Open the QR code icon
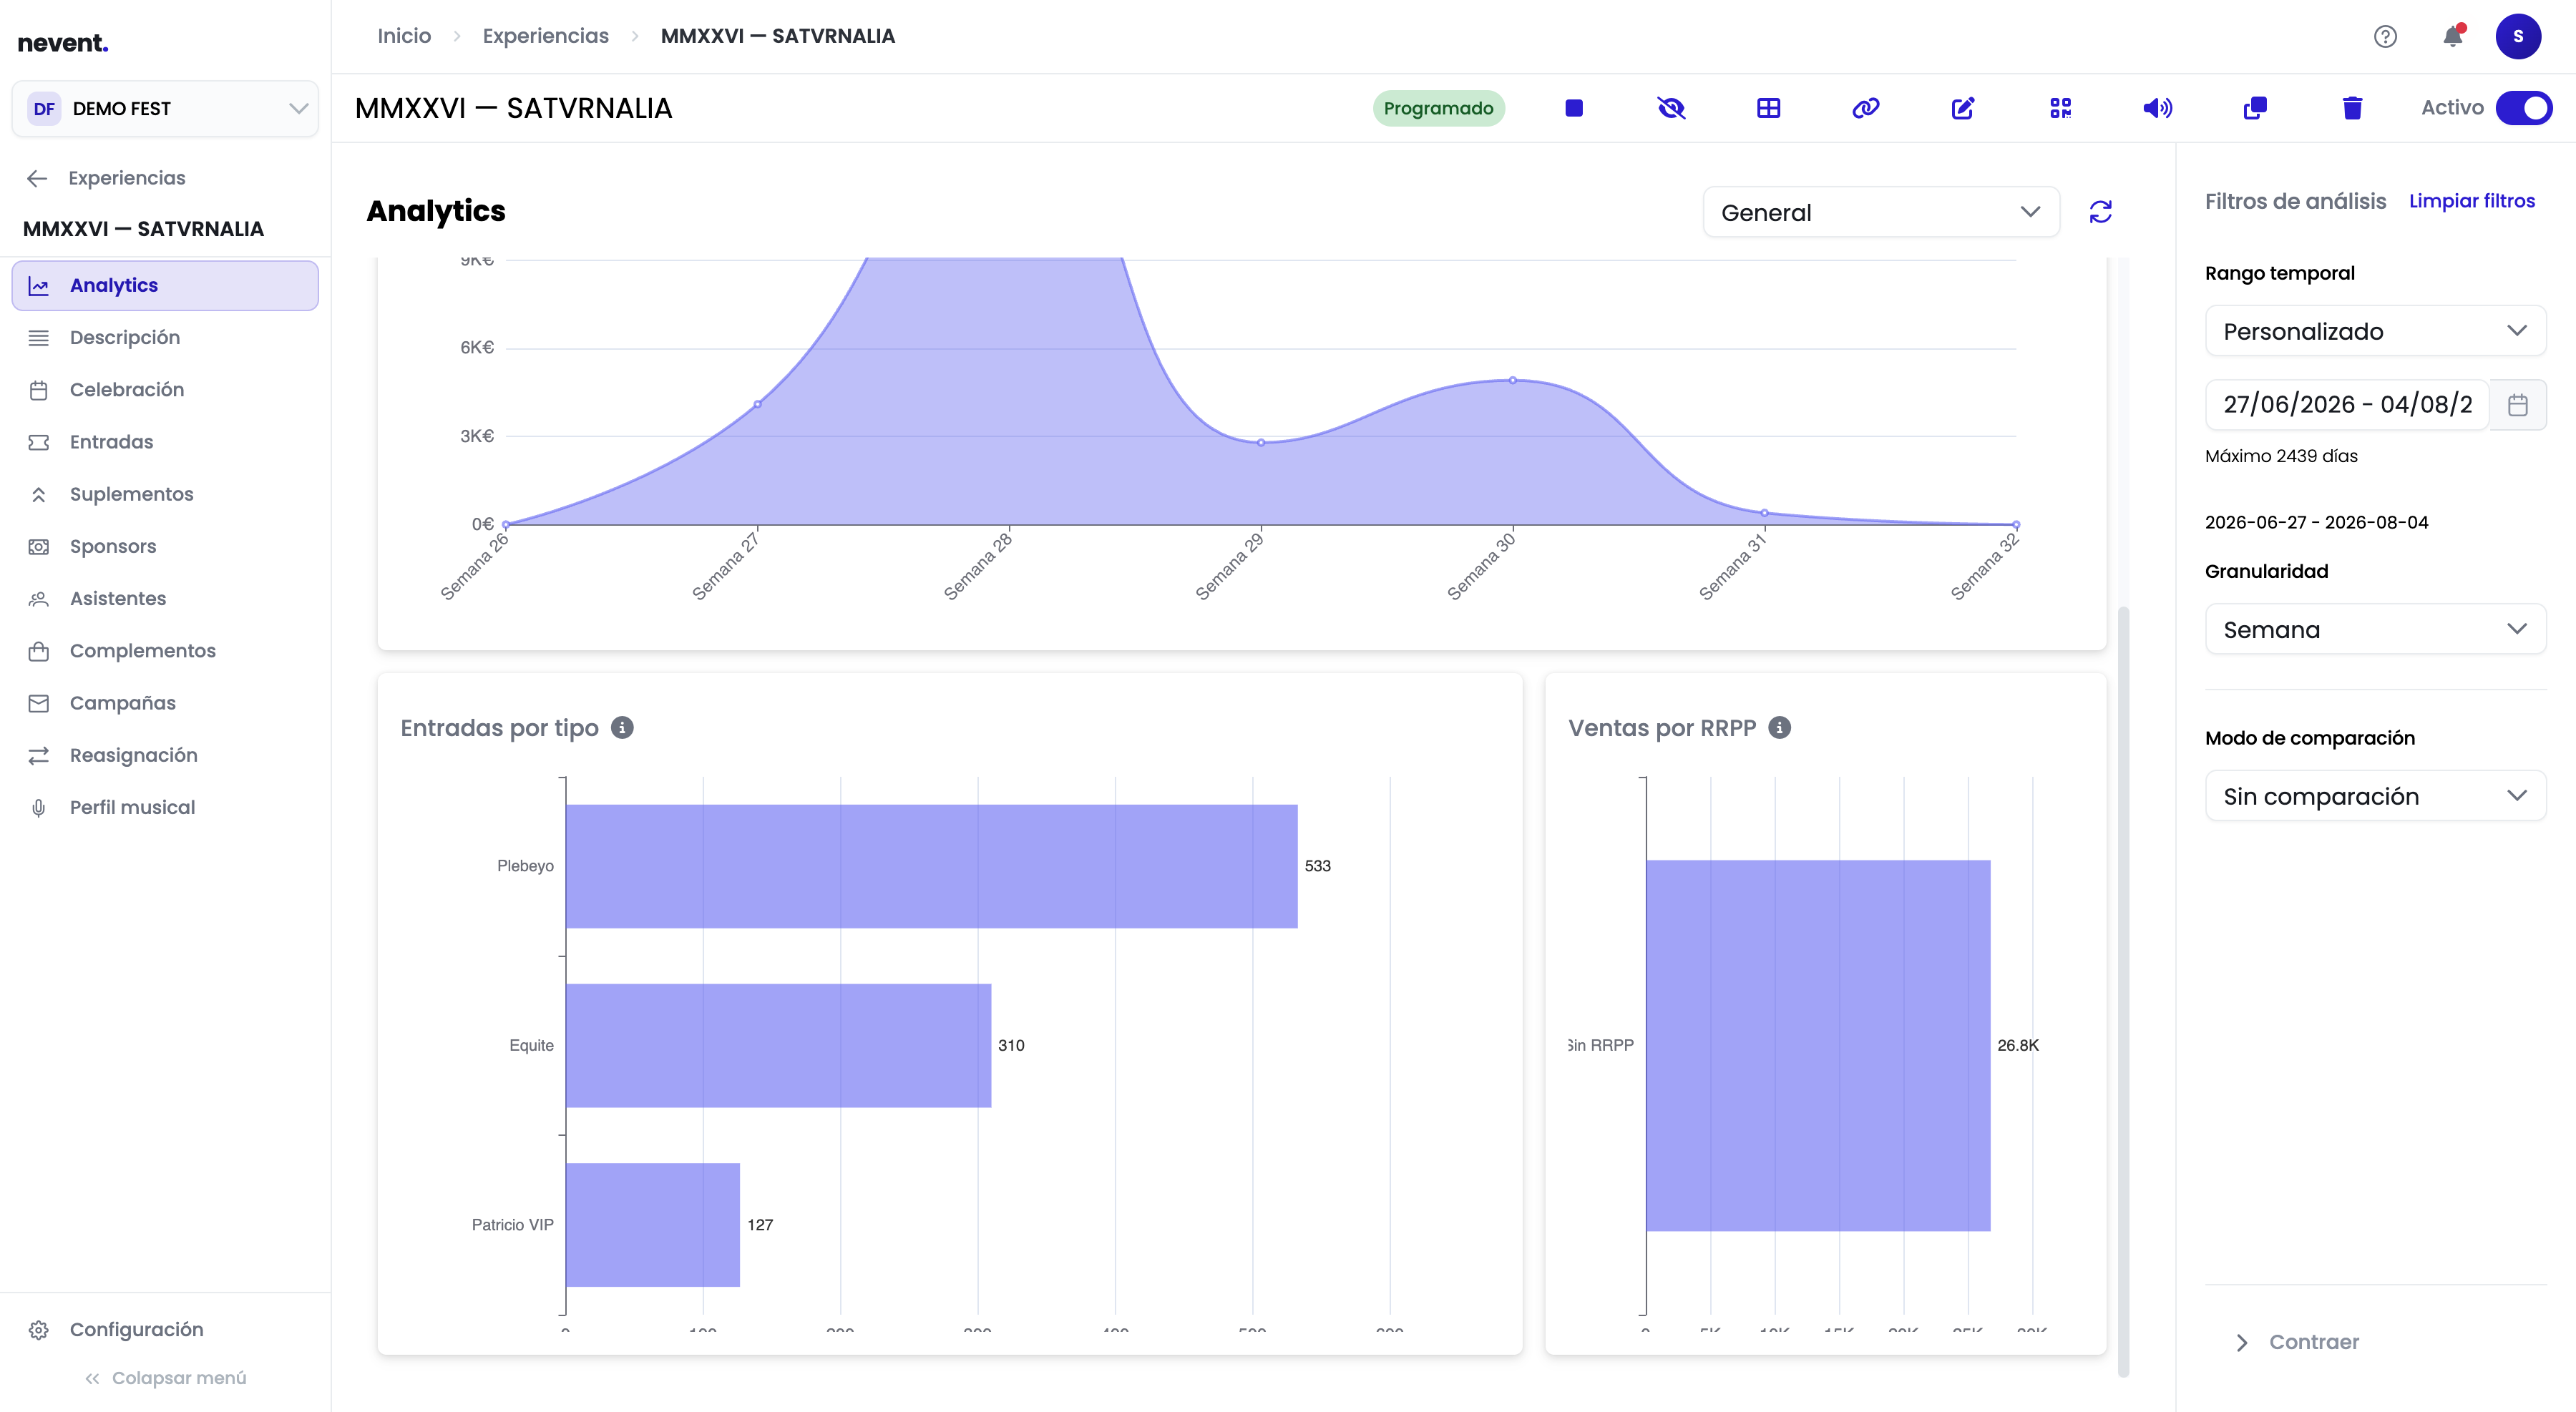This screenshot has width=2576, height=1412. tap(2060, 108)
